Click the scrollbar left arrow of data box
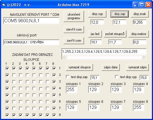 pyautogui.click(x=64, y=57)
